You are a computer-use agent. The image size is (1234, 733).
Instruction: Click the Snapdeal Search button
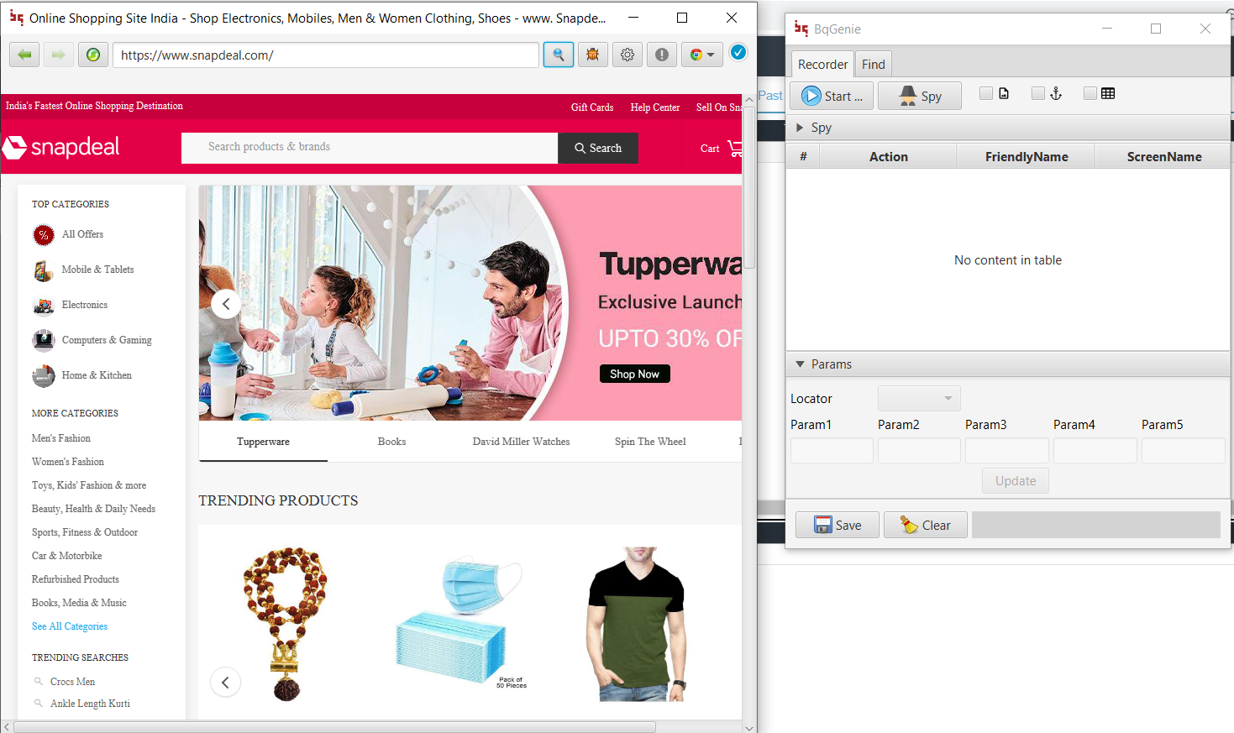click(598, 148)
